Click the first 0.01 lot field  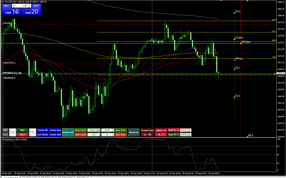click(x=12, y=132)
